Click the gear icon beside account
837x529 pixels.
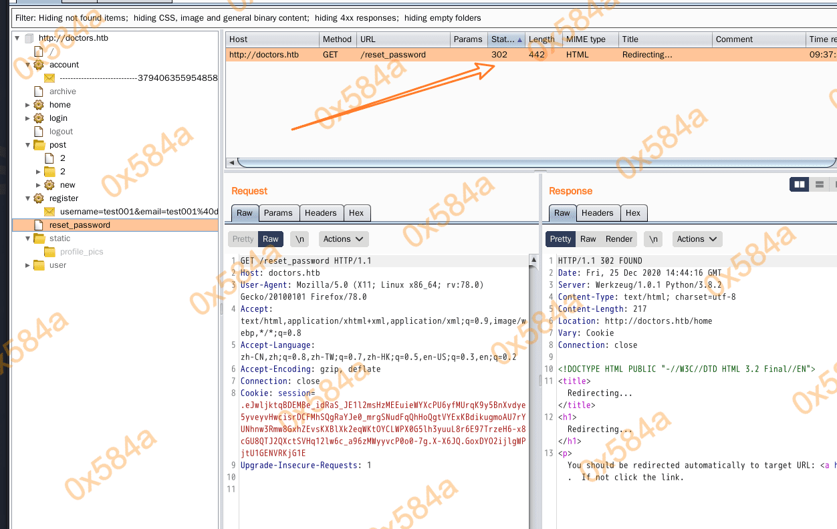[x=39, y=65]
